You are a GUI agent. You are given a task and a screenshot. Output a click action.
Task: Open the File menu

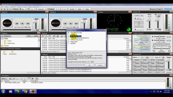(x=2, y=7)
